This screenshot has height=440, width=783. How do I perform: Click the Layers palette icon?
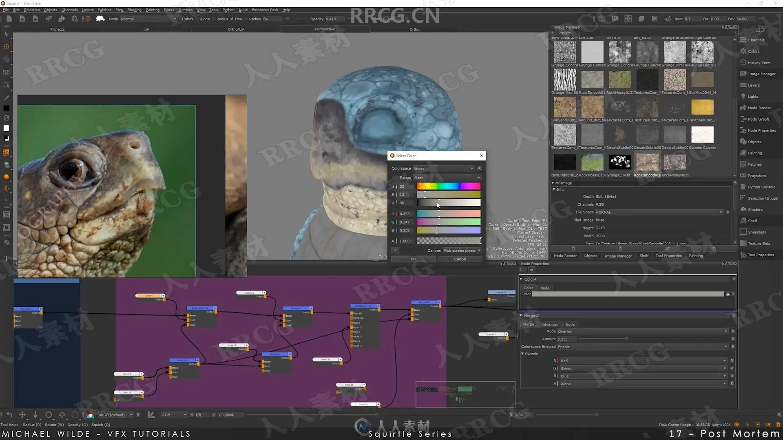pyautogui.click(x=743, y=85)
